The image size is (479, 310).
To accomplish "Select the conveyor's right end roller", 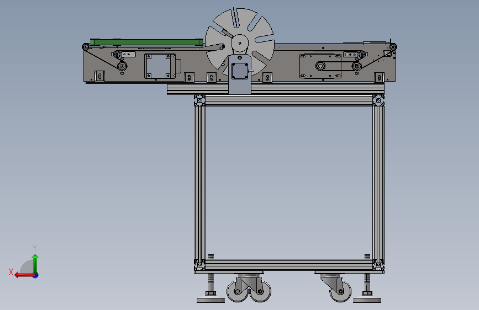I will (393, 47).
